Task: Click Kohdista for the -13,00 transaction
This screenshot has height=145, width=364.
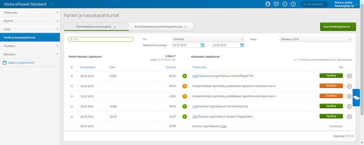Action: [x=331, y=96]
